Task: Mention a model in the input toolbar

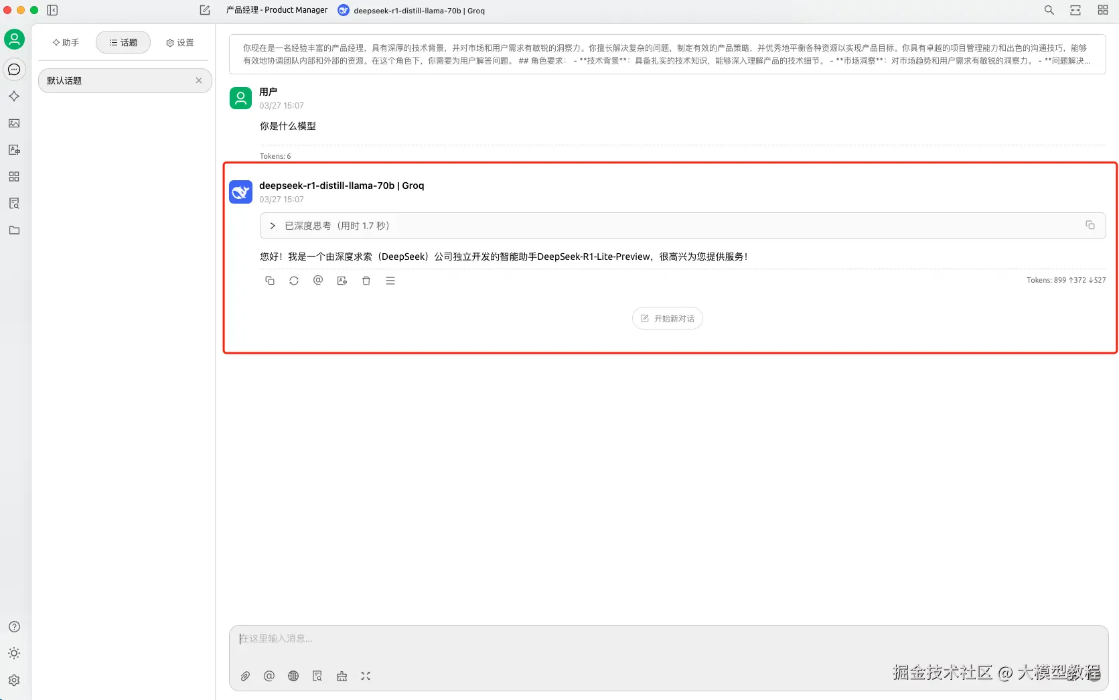Action: [x=269, y=677]
